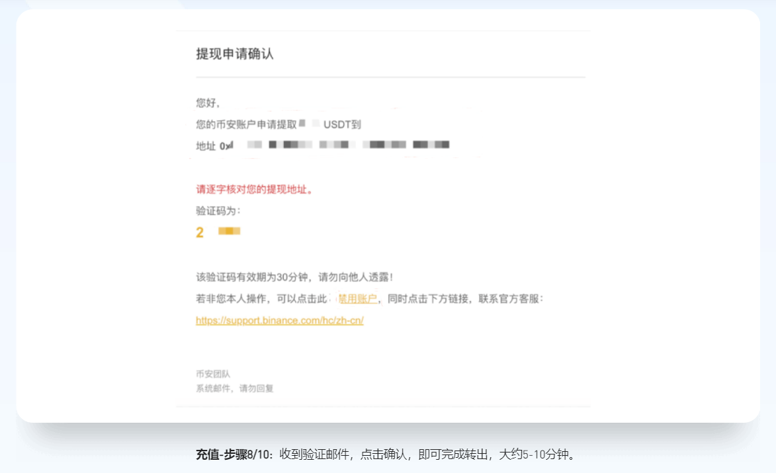Click the 禁用账户 link
This screenshot has width=776, height=473.
(357, 299)
